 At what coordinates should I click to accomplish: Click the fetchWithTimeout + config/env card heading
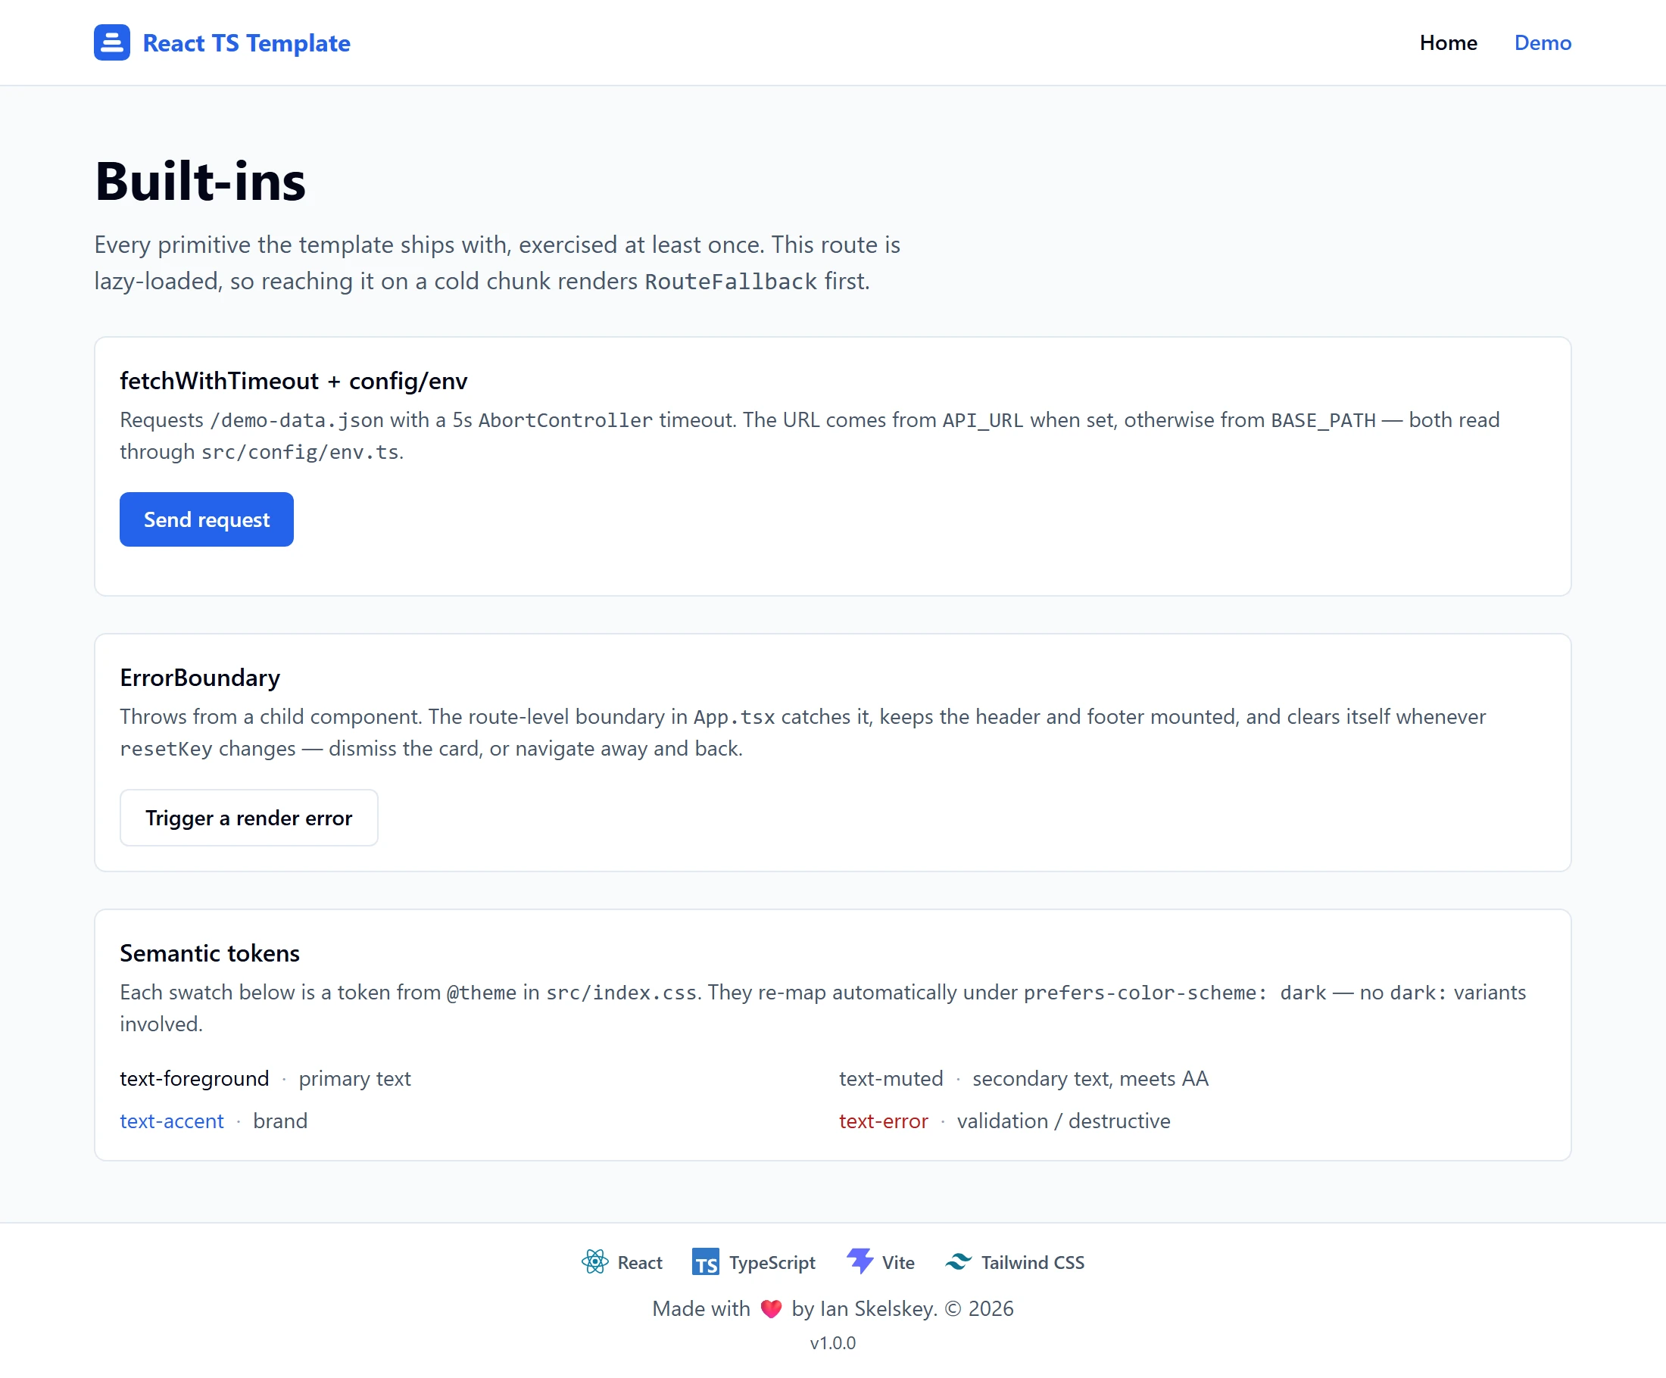point(294,382)
